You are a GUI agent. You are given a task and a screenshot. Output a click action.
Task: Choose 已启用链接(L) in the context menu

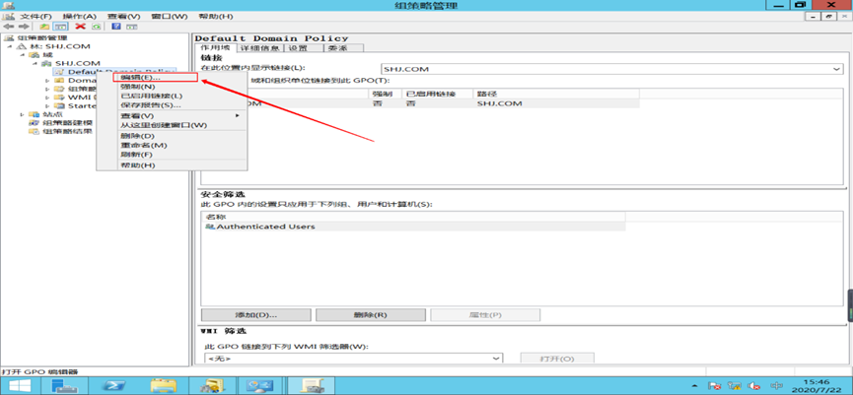click(x=172, y=97)
